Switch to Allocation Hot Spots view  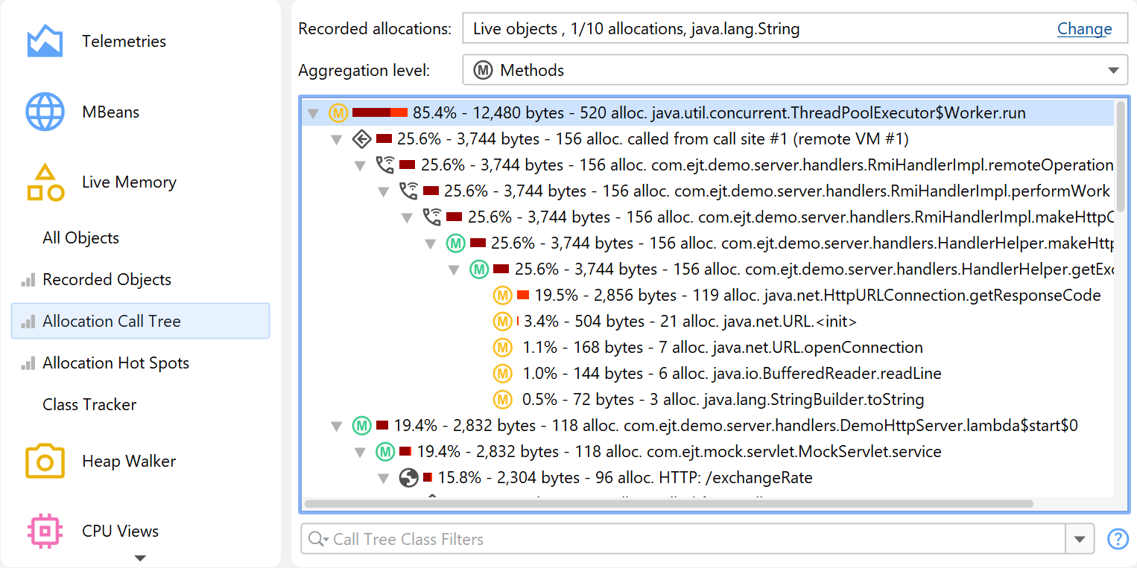[x=115, y=363]
